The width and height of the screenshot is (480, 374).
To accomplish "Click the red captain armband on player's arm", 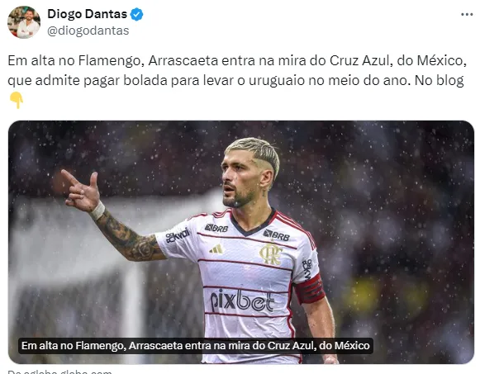I will pyautogui.click(x=310, y=289).
